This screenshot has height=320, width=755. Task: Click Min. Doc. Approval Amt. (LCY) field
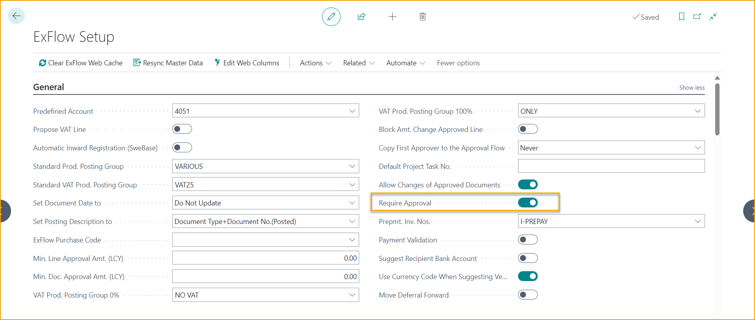click(x=265, y=276)
